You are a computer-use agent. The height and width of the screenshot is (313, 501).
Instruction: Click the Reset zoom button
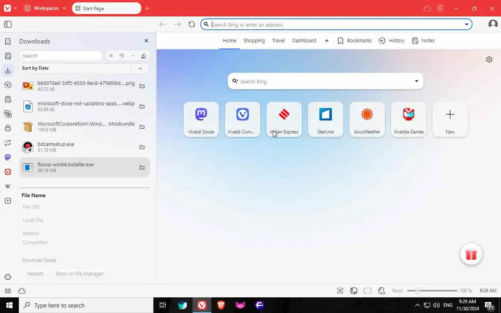coord(397,291)
